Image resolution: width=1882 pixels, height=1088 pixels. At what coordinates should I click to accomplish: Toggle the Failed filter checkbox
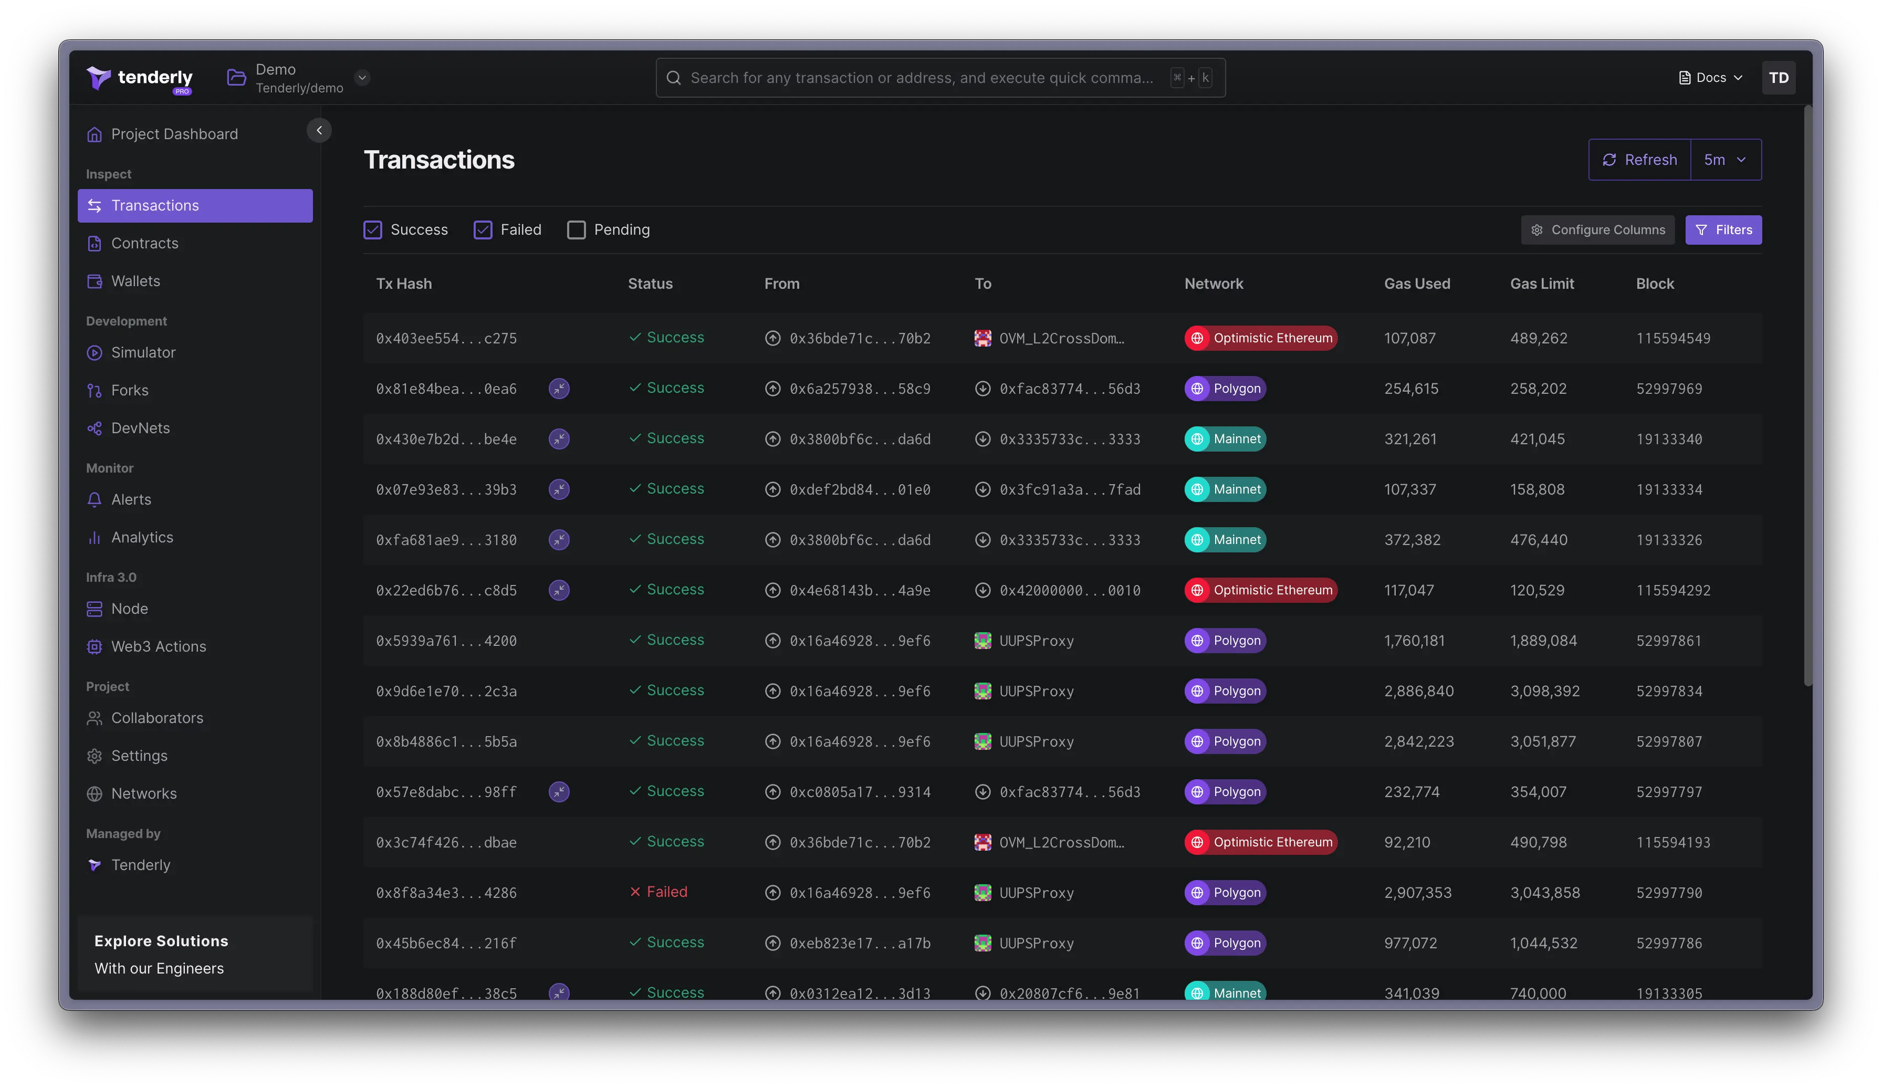click(483, 230)
